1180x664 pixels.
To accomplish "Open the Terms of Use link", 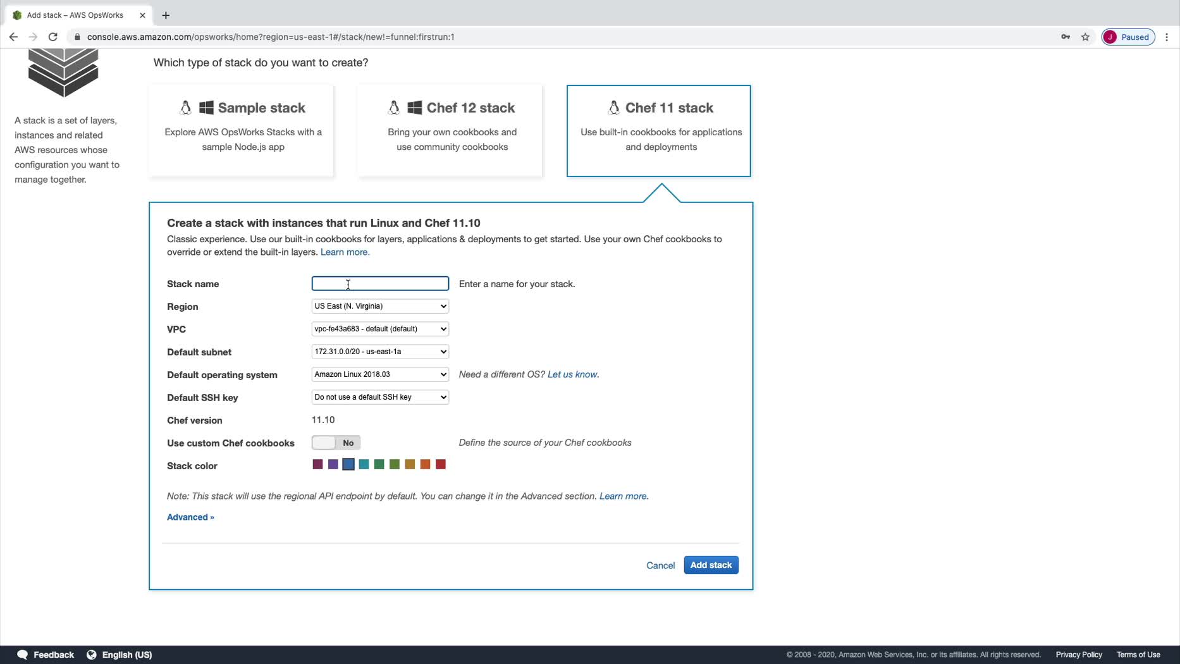I will (1138, 655).
